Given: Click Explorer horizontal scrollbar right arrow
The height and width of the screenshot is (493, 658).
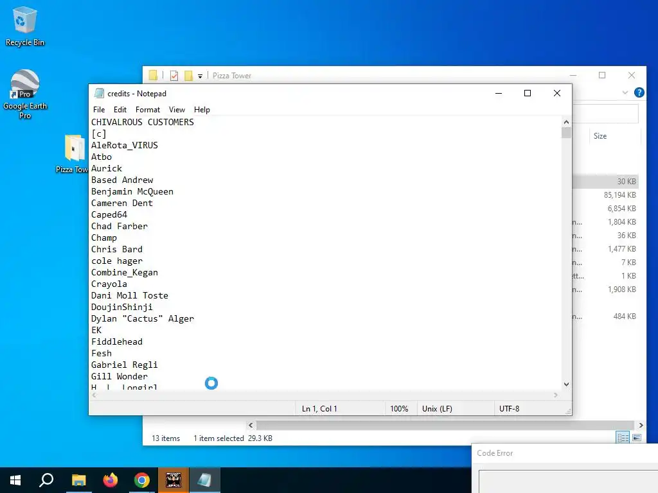Looking at the screenshot, I should point(641,425).
